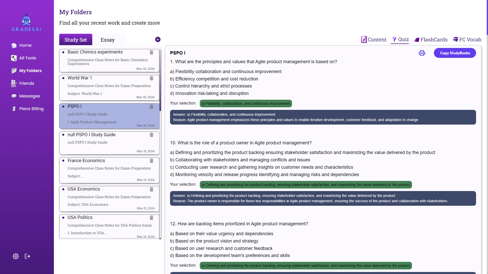Open Messages from the sidebar

(x=29, y=96)
